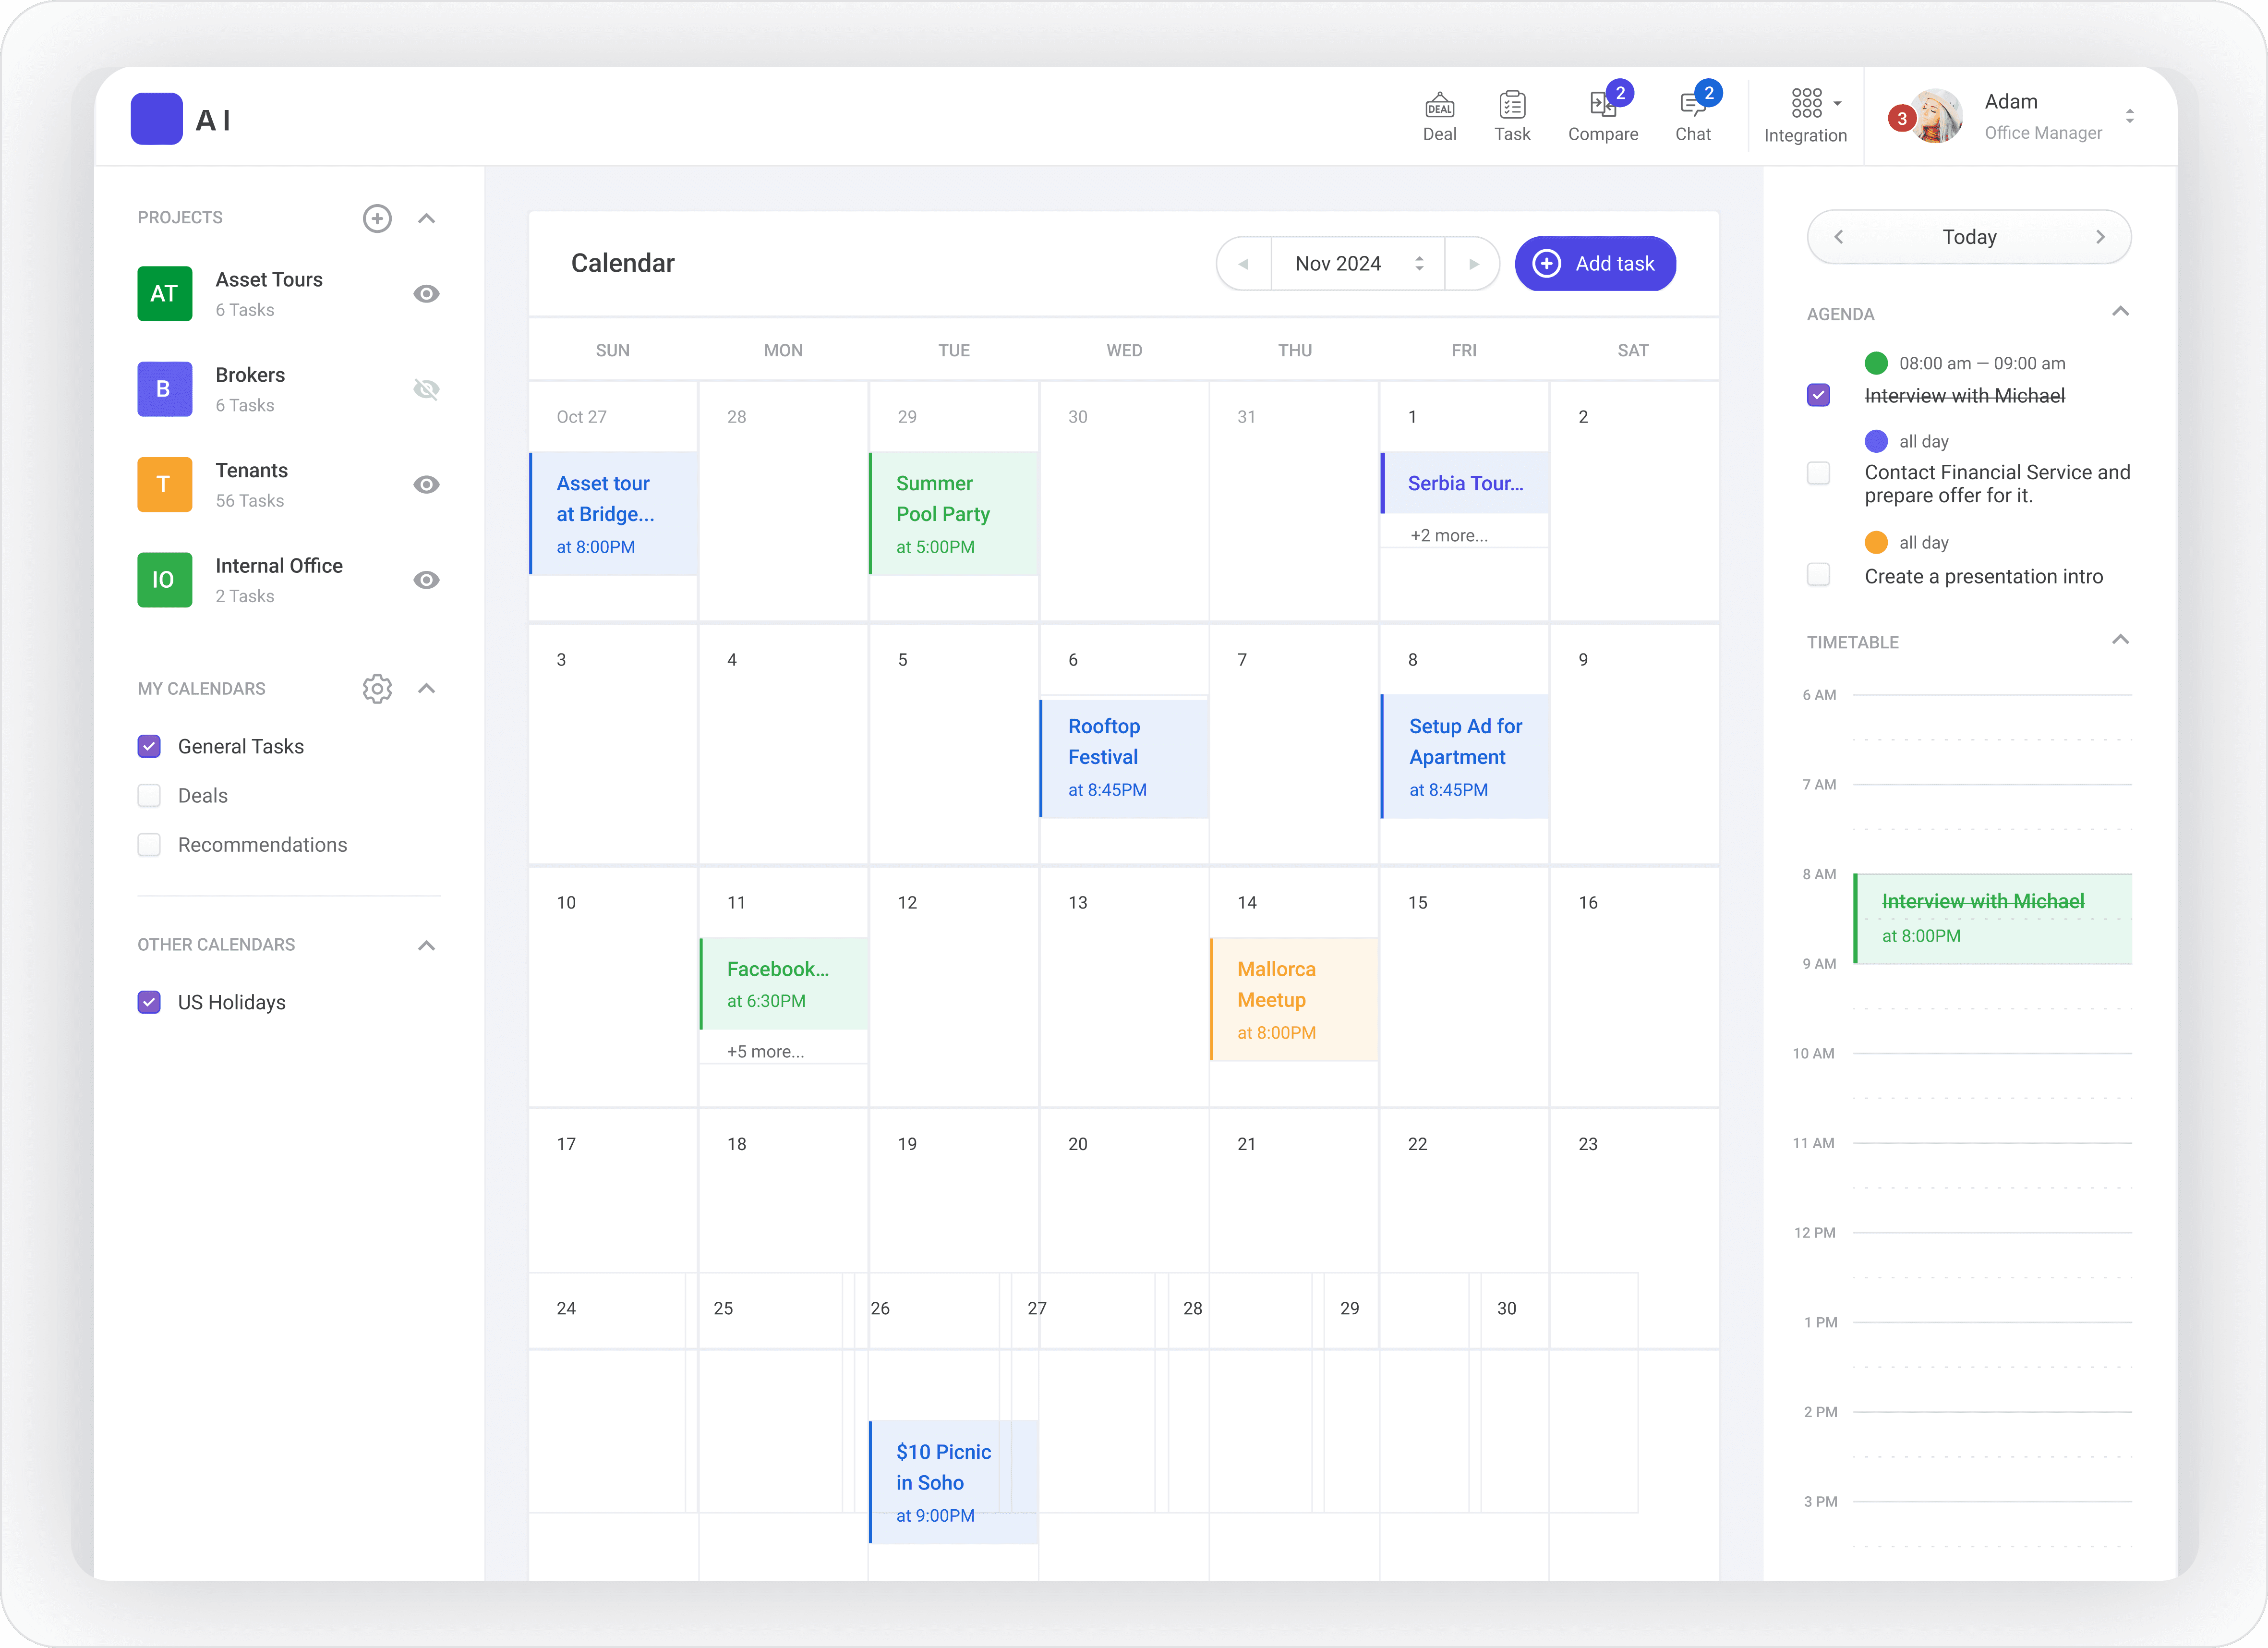Uncheck the US Holidays calendar
2268x1648 pixels.
click(x=149, y=1002)
